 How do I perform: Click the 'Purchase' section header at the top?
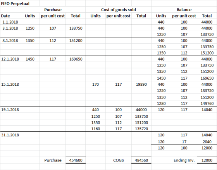53,10
